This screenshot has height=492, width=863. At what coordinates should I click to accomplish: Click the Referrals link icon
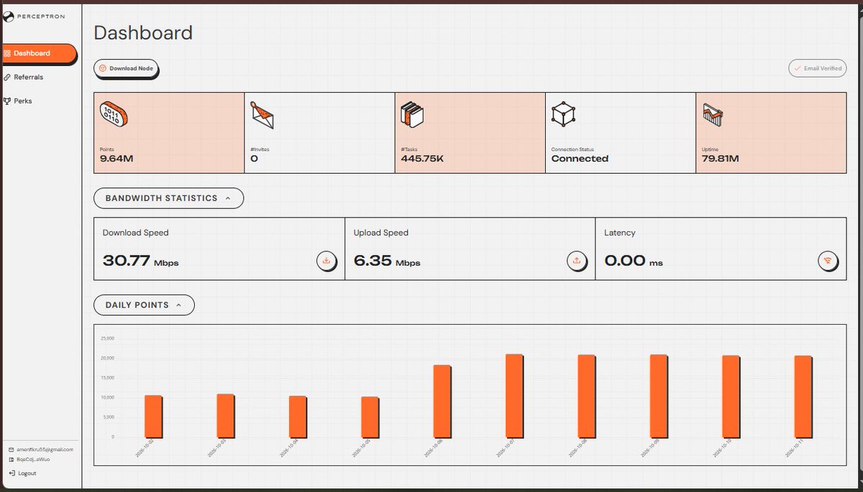click(7, 77)
